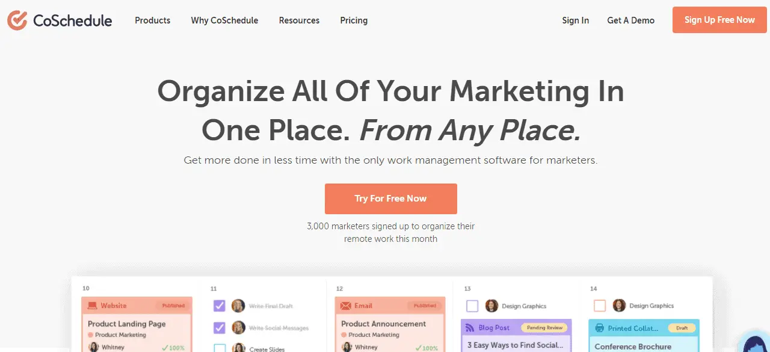Check the Design Graphics checkbox in day 13

click(x=472, y=306)
